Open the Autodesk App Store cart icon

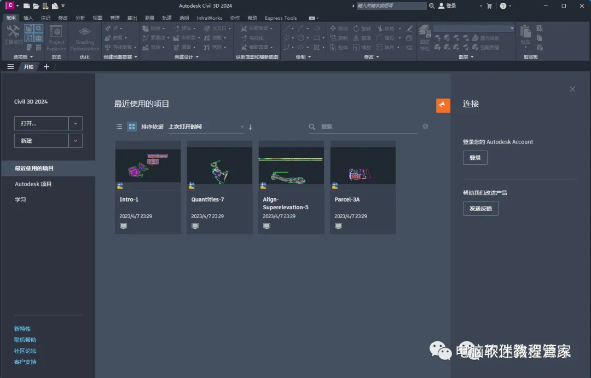pyautogui.click(x=489, y=6)
